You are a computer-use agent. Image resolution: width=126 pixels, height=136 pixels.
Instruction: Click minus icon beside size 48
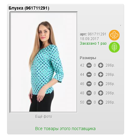[89, 93]
